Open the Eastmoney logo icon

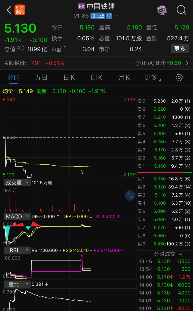tap(20, 10)
